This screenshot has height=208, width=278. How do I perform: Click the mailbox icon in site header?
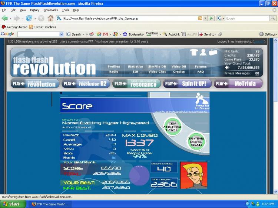[x=213, y=53]
